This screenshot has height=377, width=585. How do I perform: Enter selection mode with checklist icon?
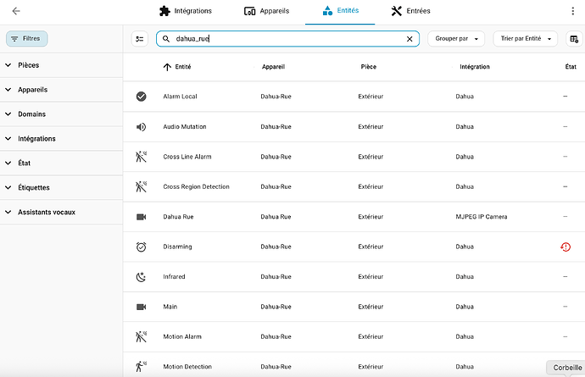tap(141, 39)
